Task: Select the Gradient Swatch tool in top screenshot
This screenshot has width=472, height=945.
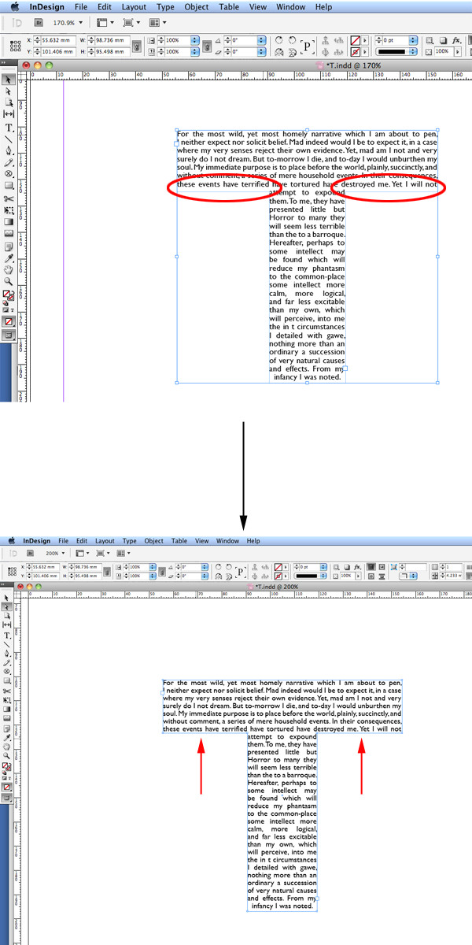Action: (9, 221)
